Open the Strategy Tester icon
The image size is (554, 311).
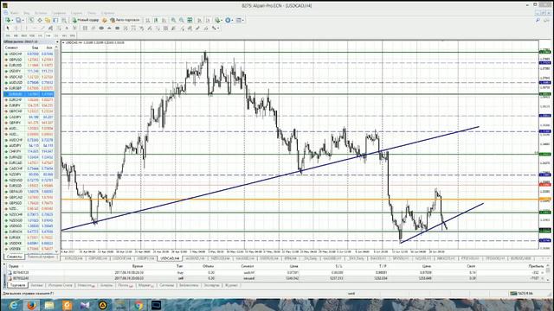tap(63, 20)
